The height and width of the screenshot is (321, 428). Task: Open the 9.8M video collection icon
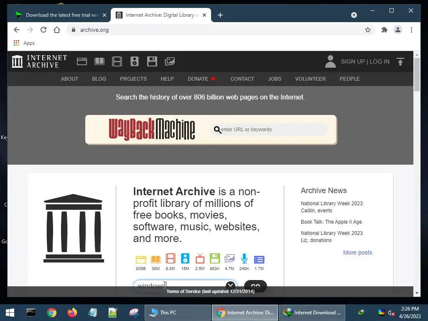click(x=171, y=258)
